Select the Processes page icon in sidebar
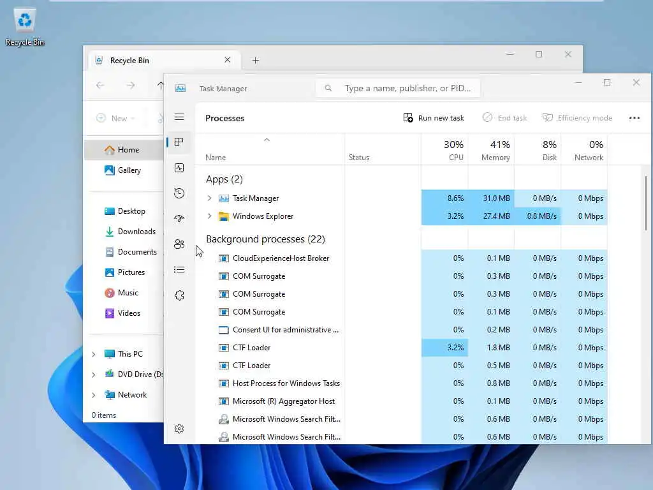 (179, 142)
